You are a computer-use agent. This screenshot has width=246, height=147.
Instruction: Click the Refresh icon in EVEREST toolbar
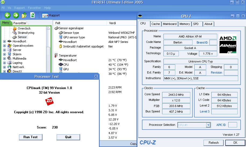(x=33, y=15)
